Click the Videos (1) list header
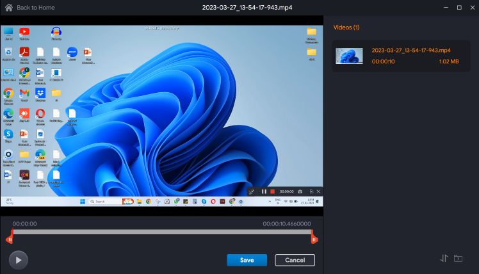Image resolution: width=479 pixels, height=274 pixels. click(346, 28)
